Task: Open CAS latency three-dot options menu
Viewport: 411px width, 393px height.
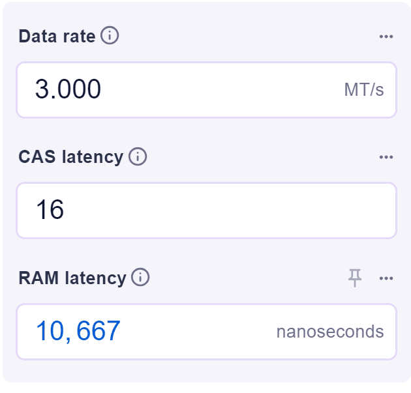Action: click(386, 157)
